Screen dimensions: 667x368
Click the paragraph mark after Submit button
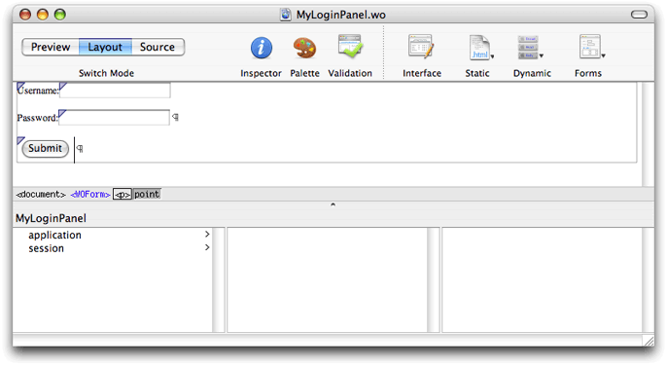coord(80,148)
